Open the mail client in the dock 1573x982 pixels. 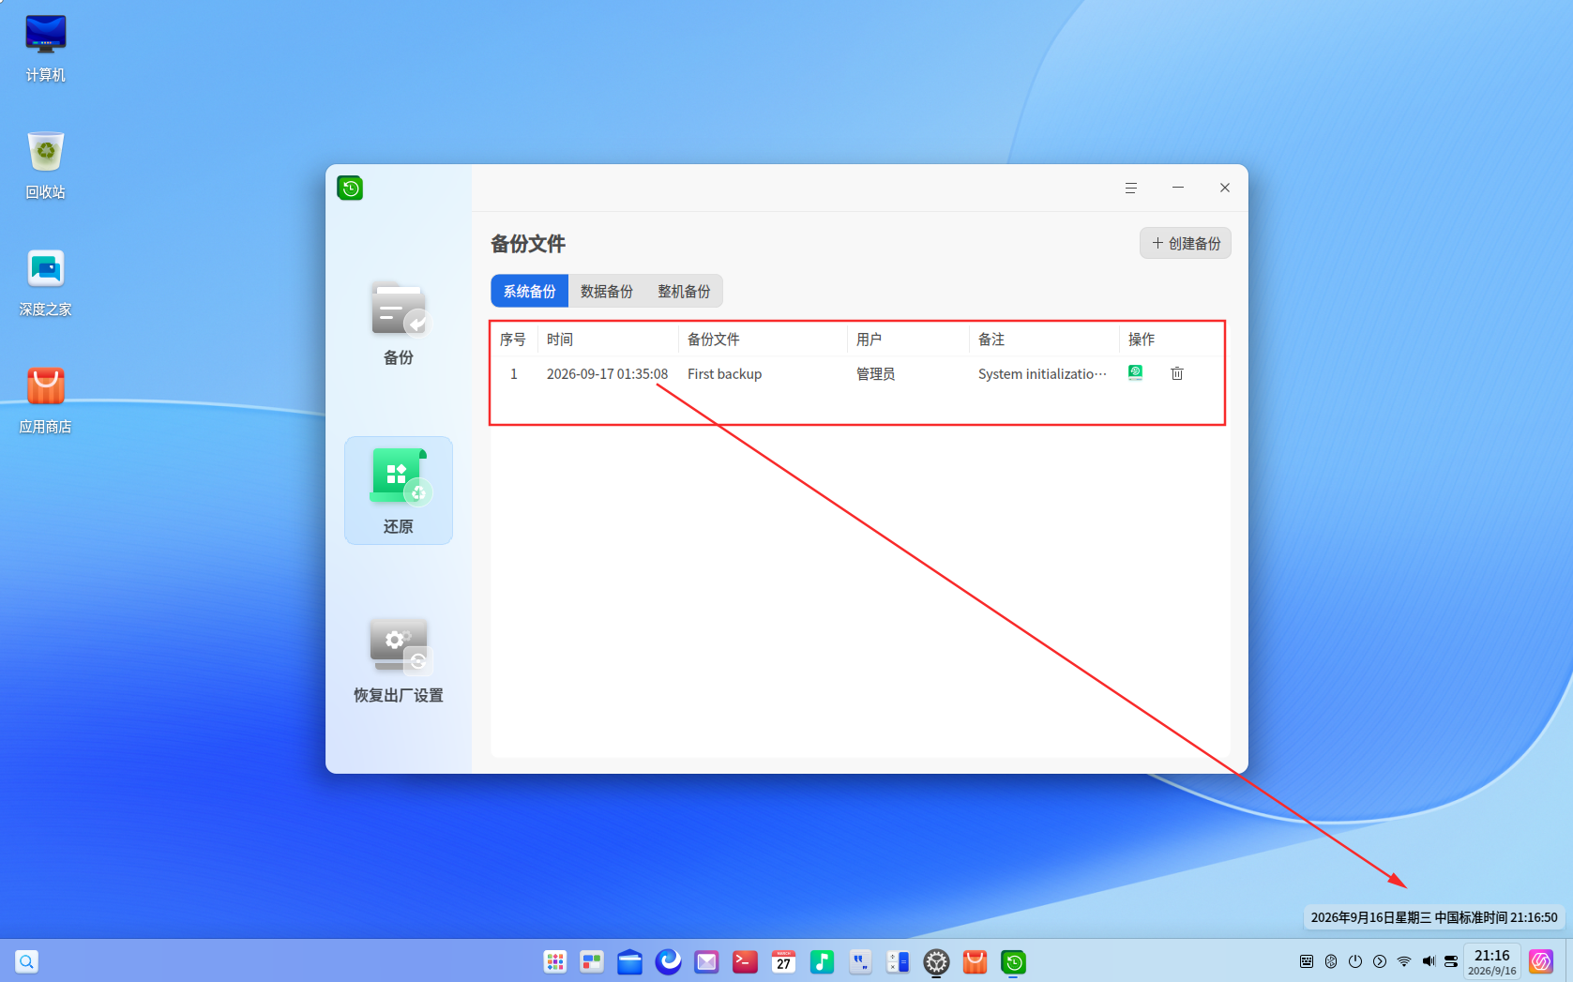[706, 961]
